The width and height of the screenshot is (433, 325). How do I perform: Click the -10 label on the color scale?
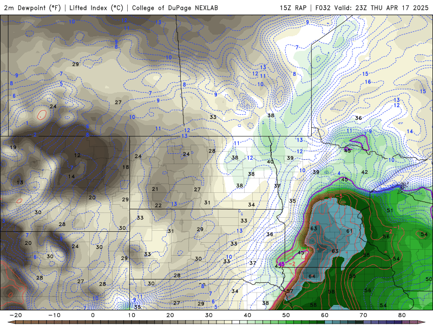click(x=54, y=315)
